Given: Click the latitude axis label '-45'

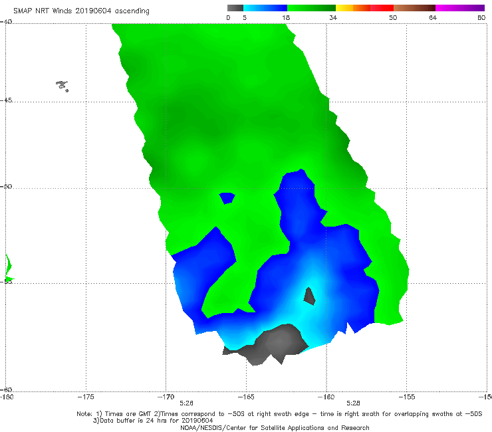Looking at the screenshot, I should 6,100.
